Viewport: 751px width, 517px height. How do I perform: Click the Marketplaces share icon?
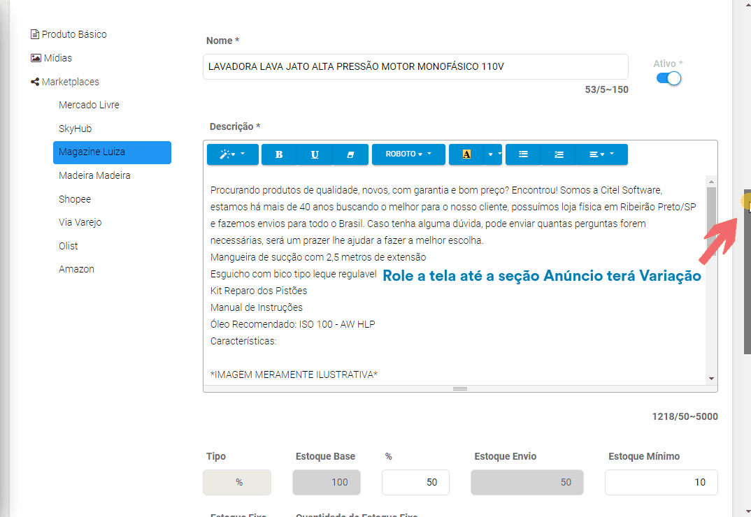(x=35, y=82)
